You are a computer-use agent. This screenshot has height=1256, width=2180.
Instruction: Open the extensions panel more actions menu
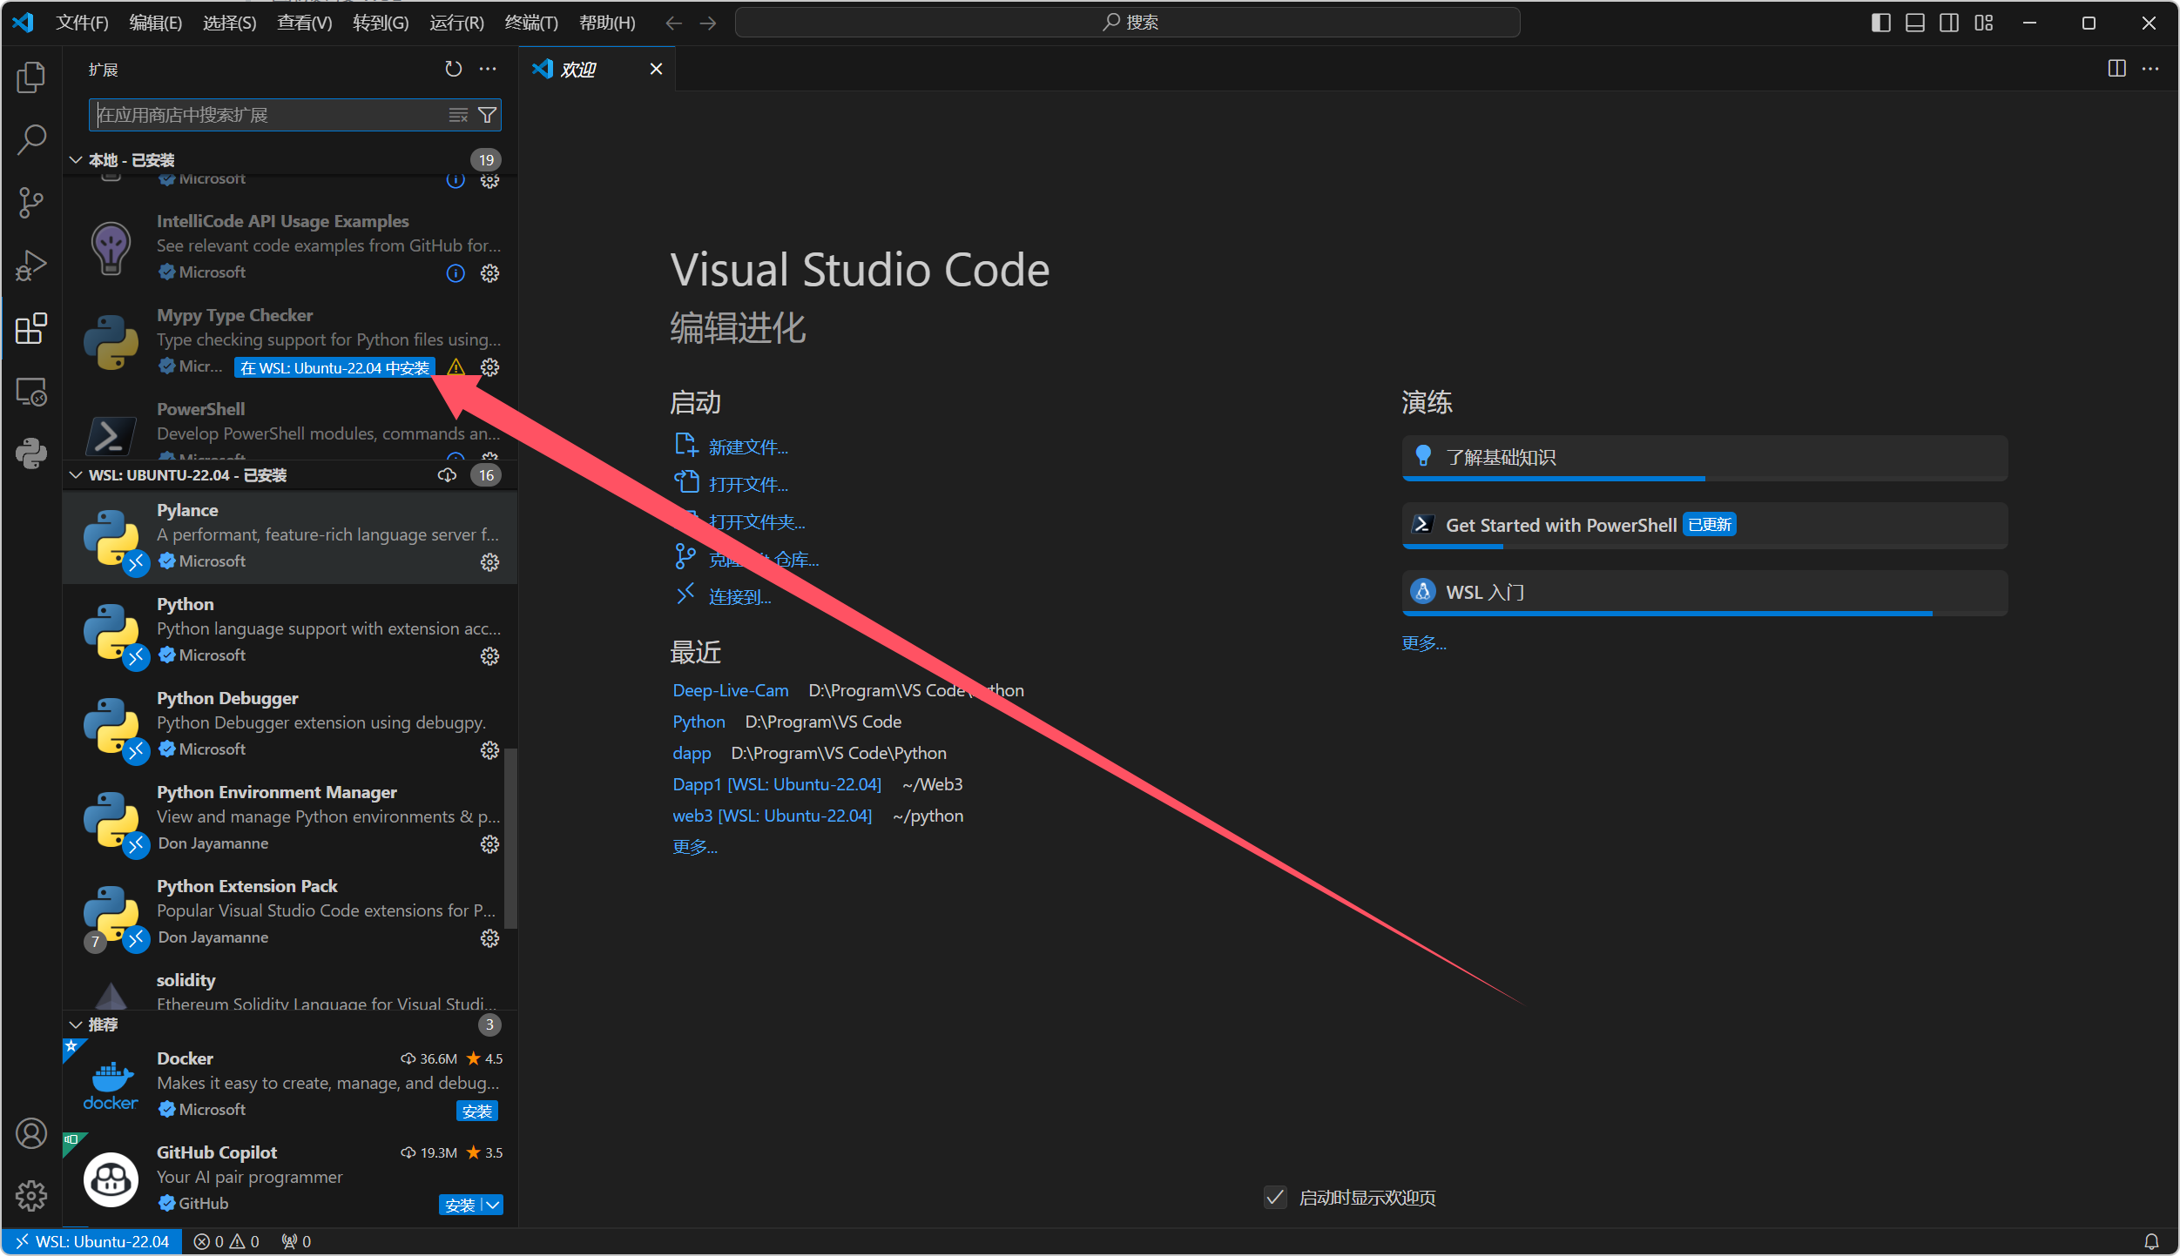488,69
